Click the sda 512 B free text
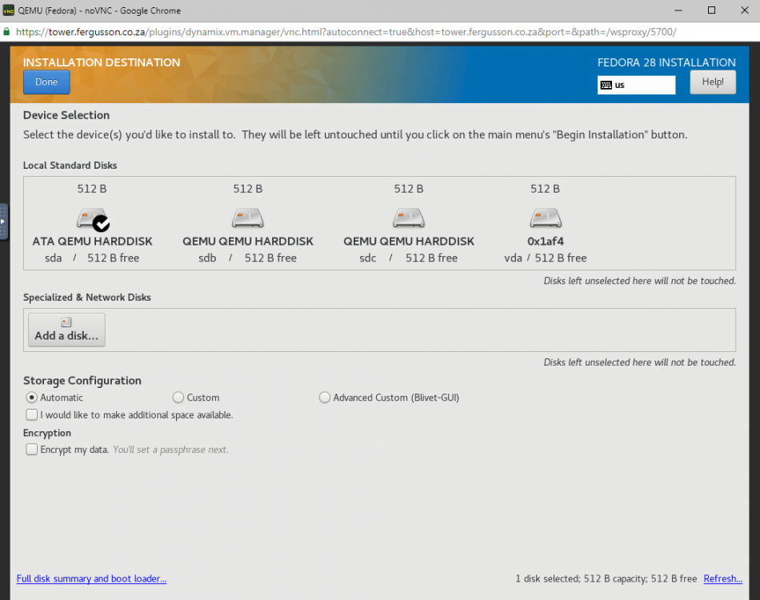Viewport: 760px width, 600px height. [x=113, y=258]
